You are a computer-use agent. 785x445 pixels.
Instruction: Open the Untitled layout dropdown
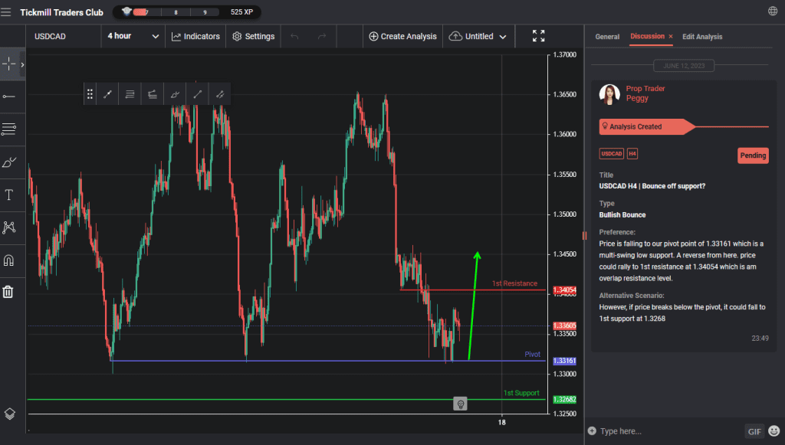click(x=478, y=35)
